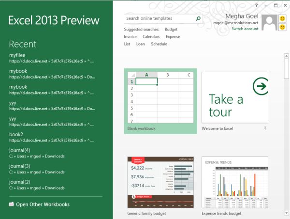Search suggested term Calendars
Image resolution: width=290 pixels, height=219 pixels.
click(x=151, y=36)
